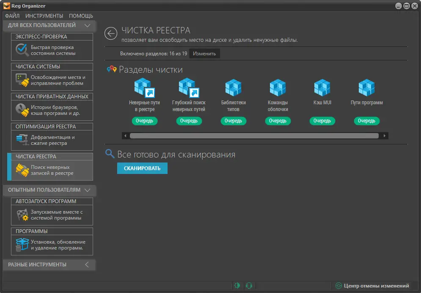Open Центр отмены изменений link
The height and width of the screenshot is (293, 421).
pyautogui.click(x=377, y=286)
